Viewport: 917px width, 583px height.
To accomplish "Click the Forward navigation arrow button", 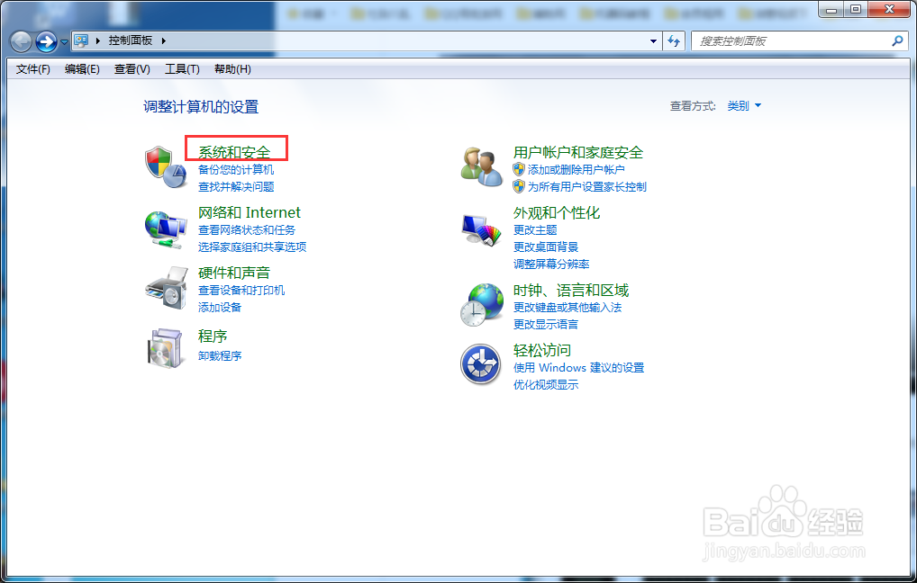I will (x=46, y=41).
